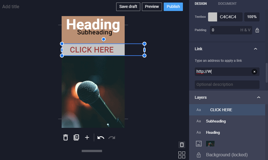Duplicate page with the copy-plus icon

(76, 137)
